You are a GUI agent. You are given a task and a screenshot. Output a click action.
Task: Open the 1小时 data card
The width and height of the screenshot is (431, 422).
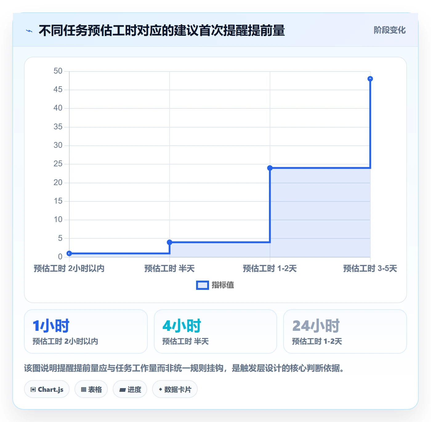(x=86, y=331)
